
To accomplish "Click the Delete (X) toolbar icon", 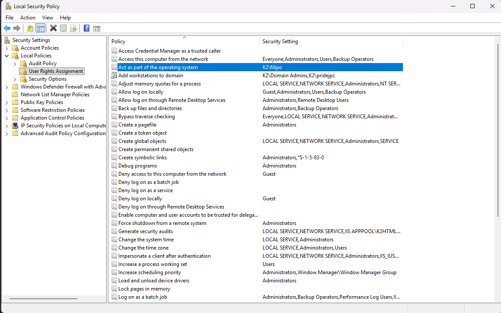I will pos(53,28).
